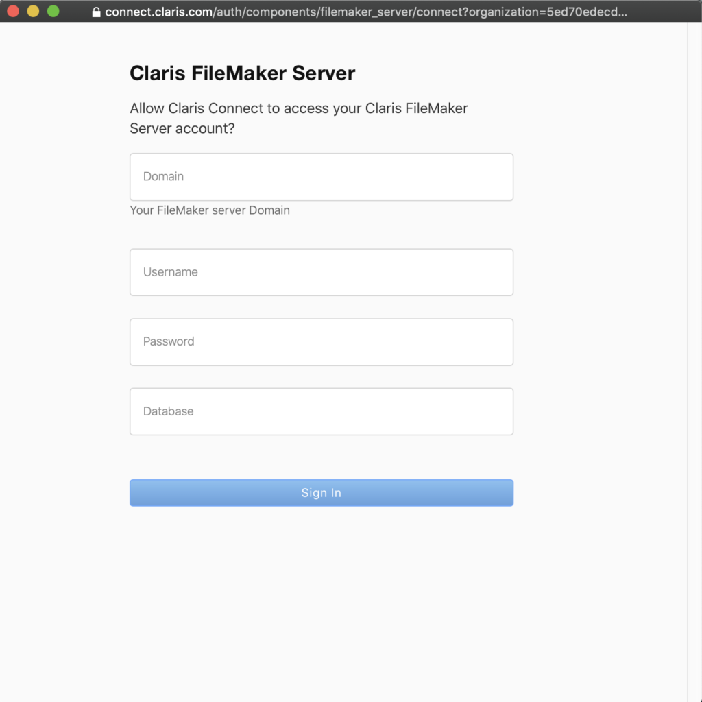Click the padlock icon in address bar

[96, 12]
